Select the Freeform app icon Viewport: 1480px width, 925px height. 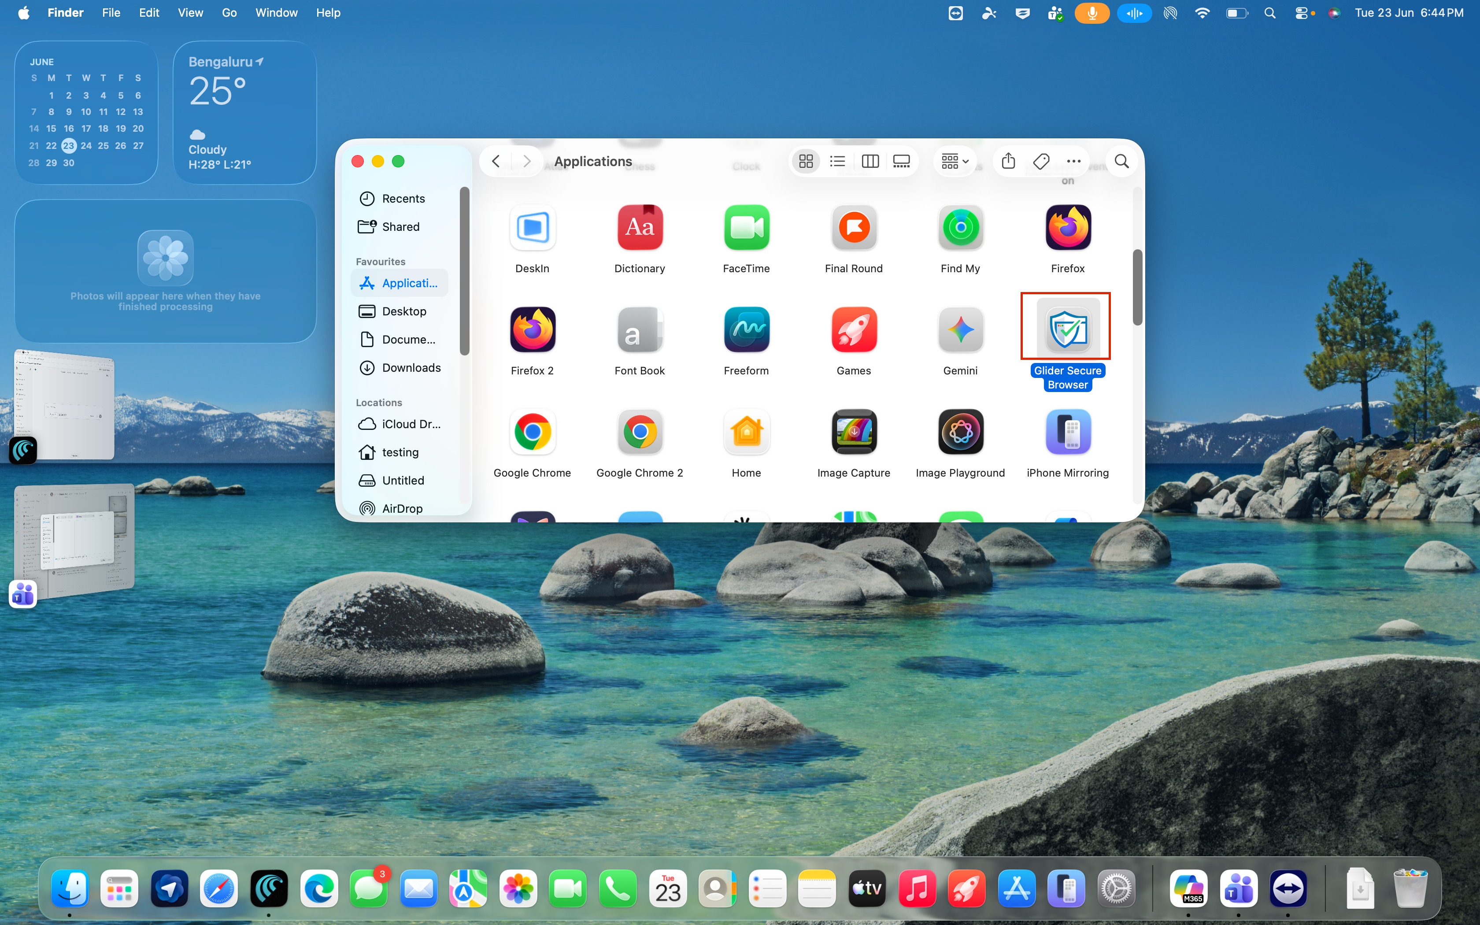click(x=746, y=330)
